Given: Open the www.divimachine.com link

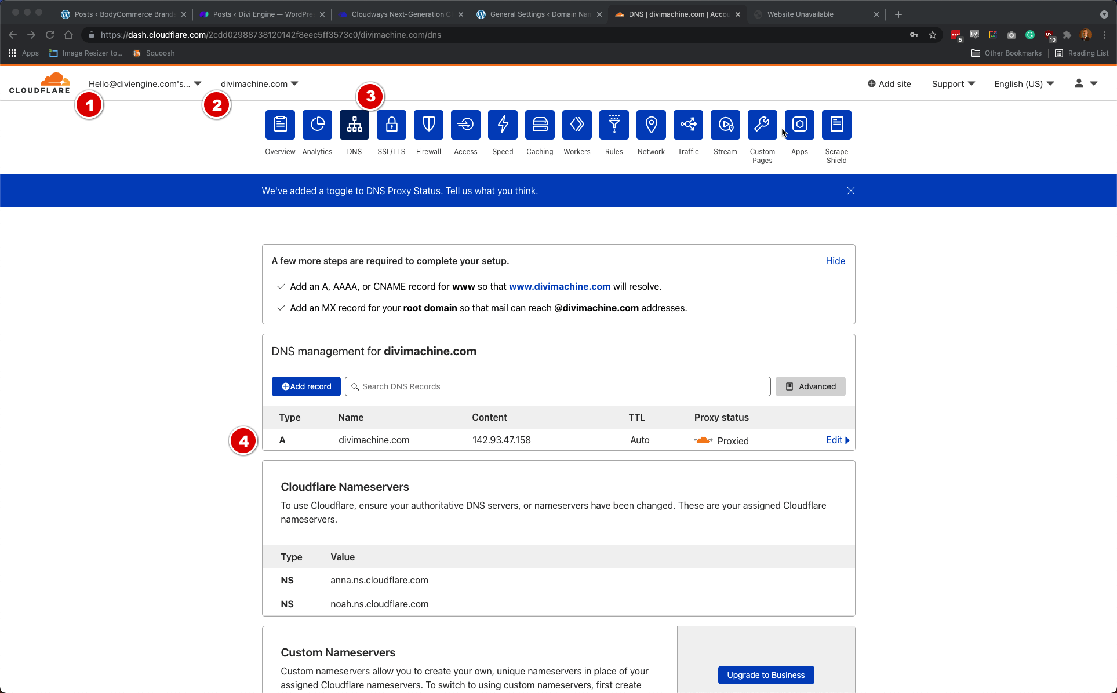Looking at the screenshot, I should (559, 287).
